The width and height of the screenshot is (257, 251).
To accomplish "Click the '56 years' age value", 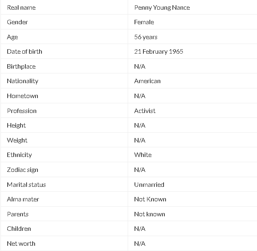I will (146, 37).
